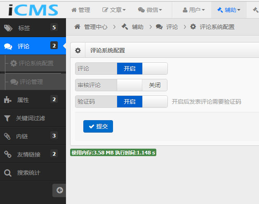Viewport: 259px width, 204px height.
Task: Go to 辅助 breadcrumb link
Action: tap(138, 27)
